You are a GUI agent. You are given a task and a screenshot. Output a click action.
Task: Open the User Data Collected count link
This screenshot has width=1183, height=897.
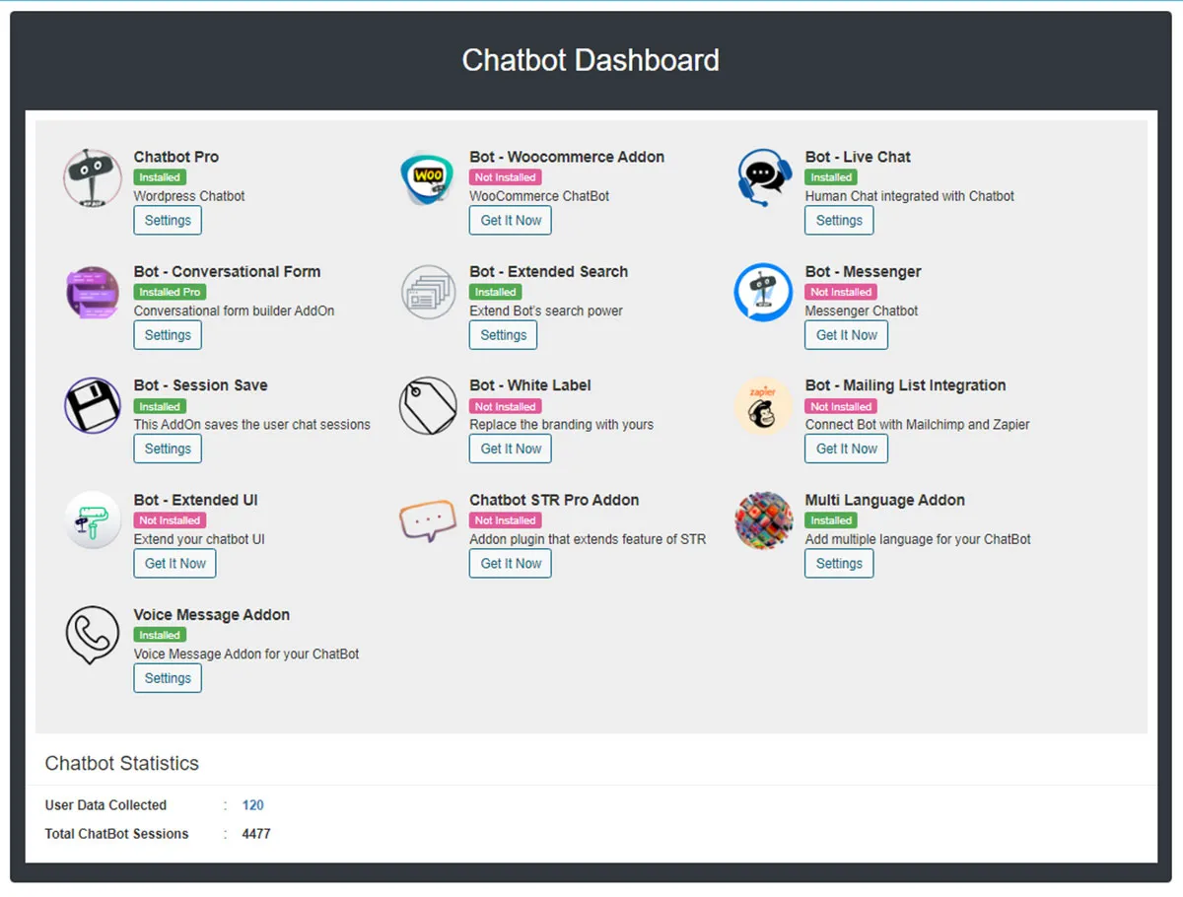point(253,805)
